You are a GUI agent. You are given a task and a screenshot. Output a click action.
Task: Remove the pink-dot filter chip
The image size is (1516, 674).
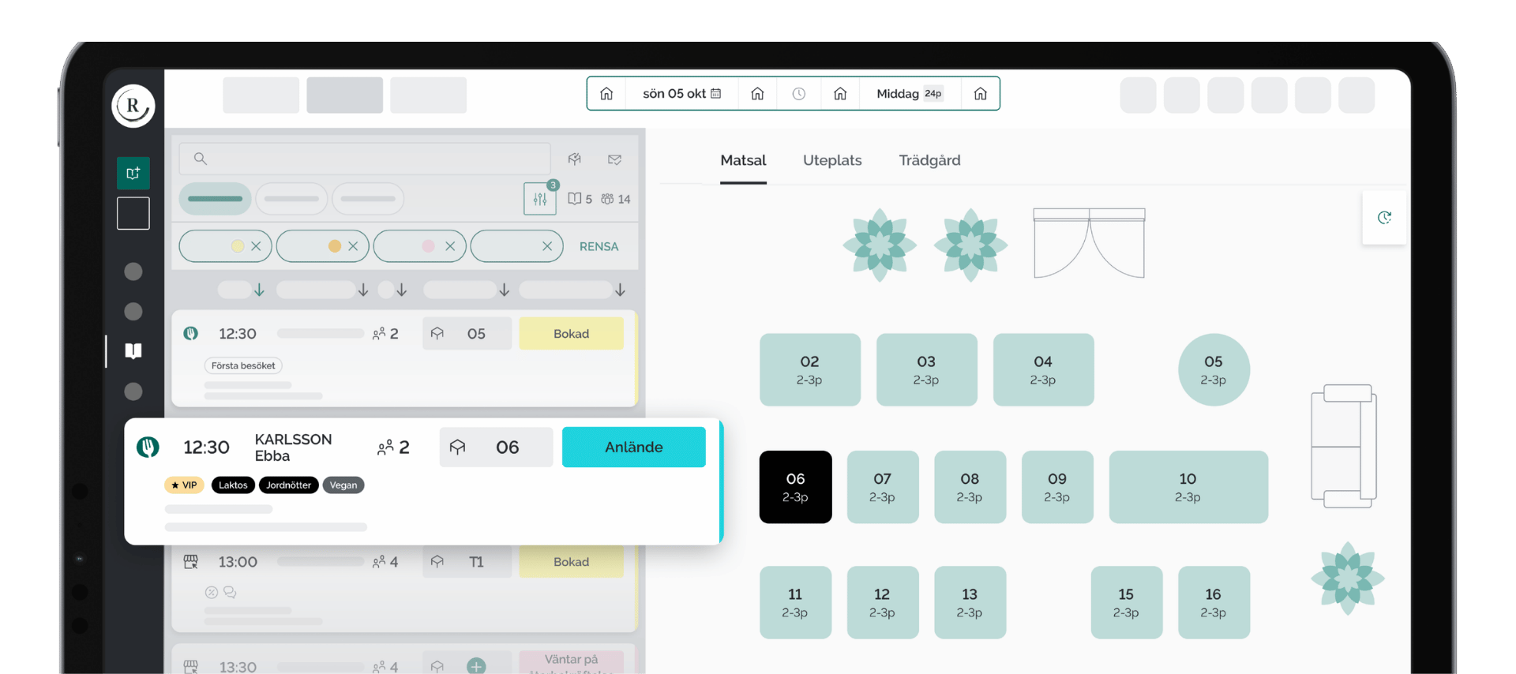click(x=450, y=246)
